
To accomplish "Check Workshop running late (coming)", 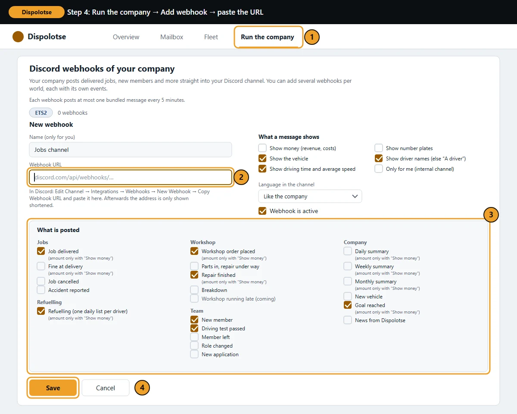I will pos(194,298).
